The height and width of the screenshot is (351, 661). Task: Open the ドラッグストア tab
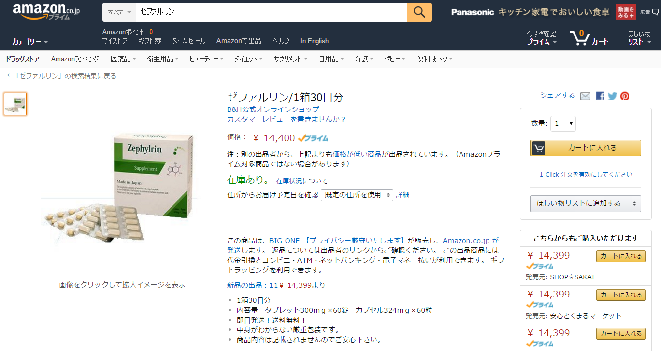(x=23, y=59)
